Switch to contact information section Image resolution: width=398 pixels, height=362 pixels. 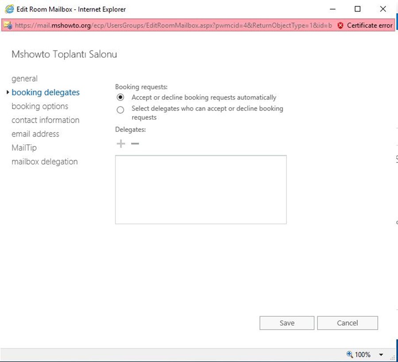(x=46, y=120)
